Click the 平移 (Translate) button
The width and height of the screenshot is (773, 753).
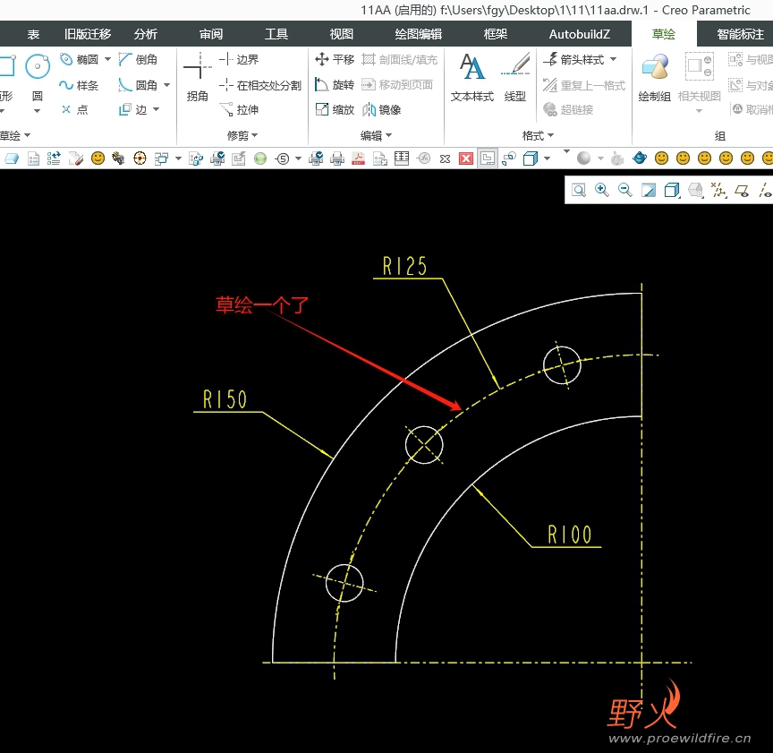(x=335, y=60)
